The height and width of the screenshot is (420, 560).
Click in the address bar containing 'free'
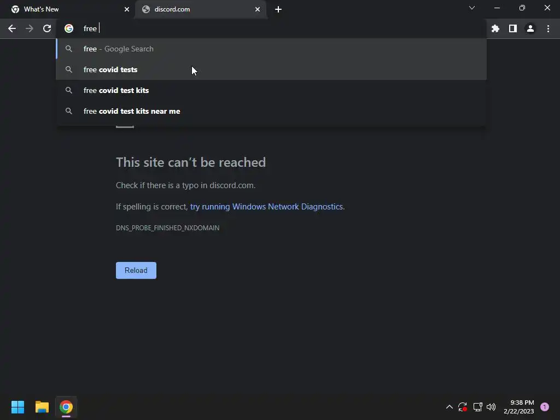tap(271, 28)
